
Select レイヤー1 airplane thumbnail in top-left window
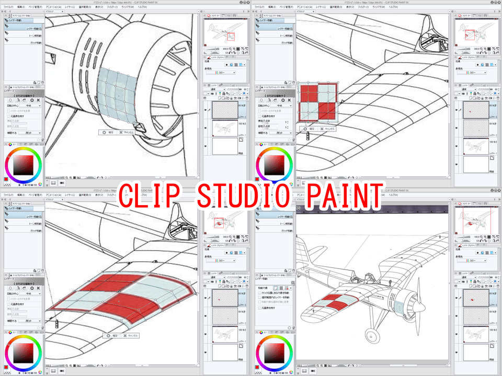tap(225, 128)
